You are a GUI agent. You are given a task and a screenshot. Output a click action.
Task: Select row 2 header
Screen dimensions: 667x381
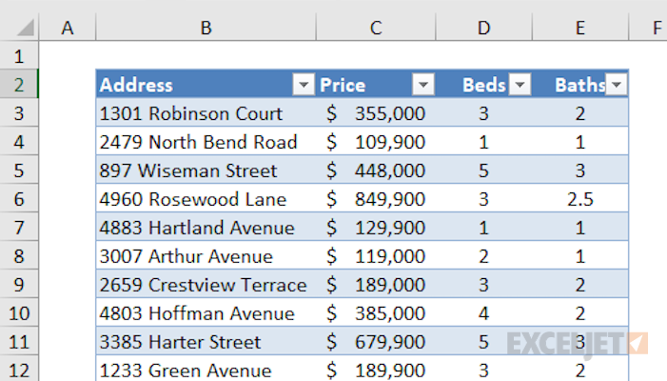point(19,86)
